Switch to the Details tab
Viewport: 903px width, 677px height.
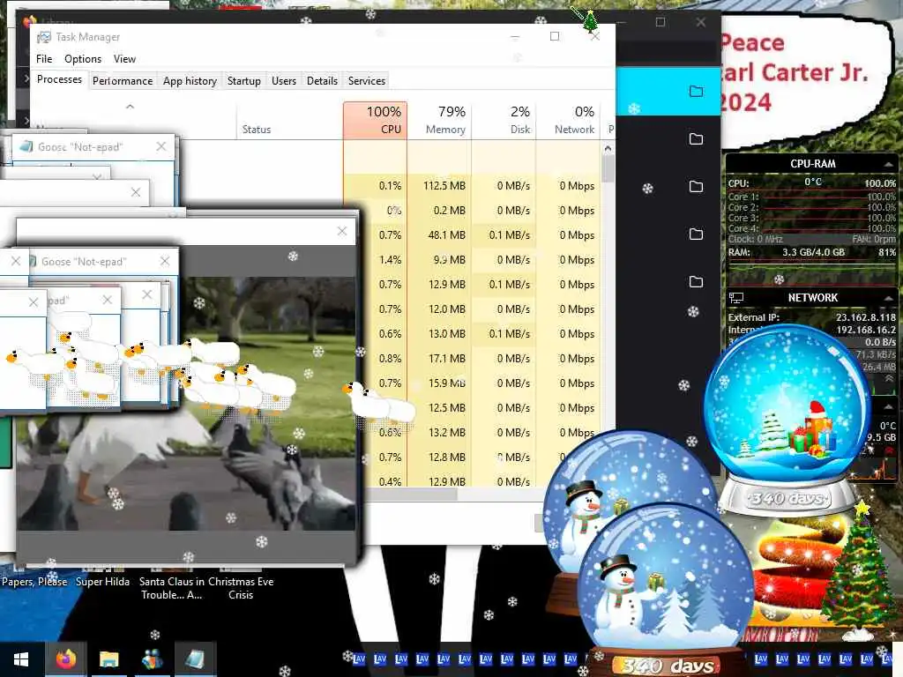[322, 81]
